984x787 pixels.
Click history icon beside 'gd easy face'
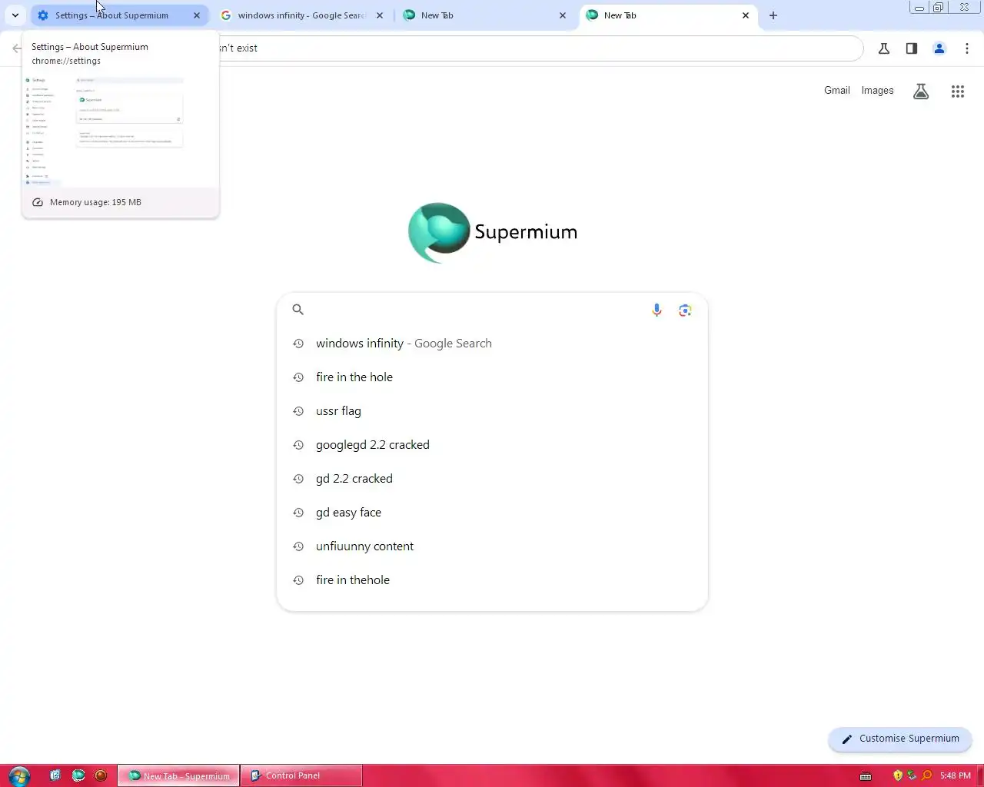pyautogui.click(x=298, y=513)
